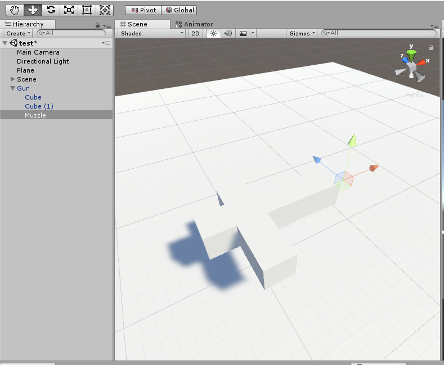Open Hierarchy panel options menu
Screen dimensions: 444x365
(107, 26)
